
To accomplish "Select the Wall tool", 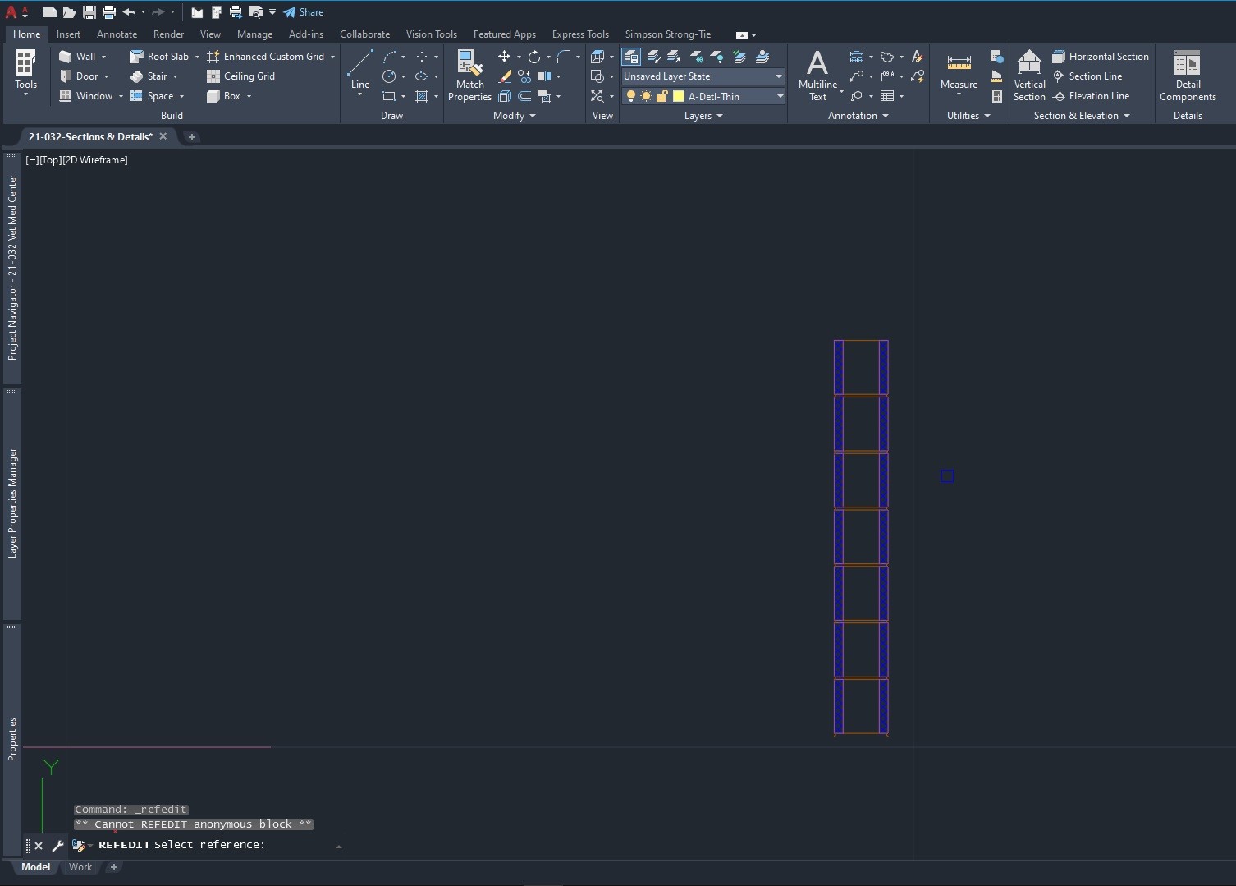I will click(81, 56).
